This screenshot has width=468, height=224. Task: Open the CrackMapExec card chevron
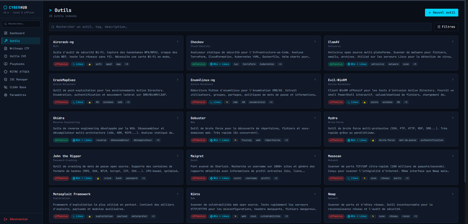pos(177,80)
